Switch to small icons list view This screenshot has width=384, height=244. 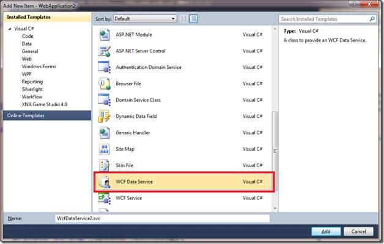pos(184,19)
